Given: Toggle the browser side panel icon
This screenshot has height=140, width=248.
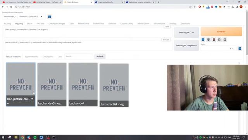Looking at the screenshot, I should (237, 7).
